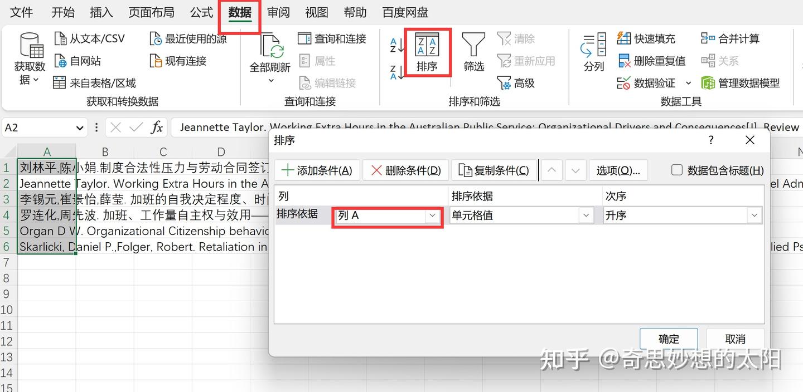Image resolution: width=803 pixels, height=392 pixels.
Task: Open the 列 A column dropdown
Action: pyautogui.click(x=433, y=215)
